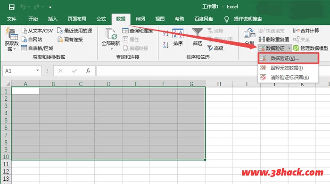
Task: Click the cancel X in formula bar
Action: pos(60,71)
